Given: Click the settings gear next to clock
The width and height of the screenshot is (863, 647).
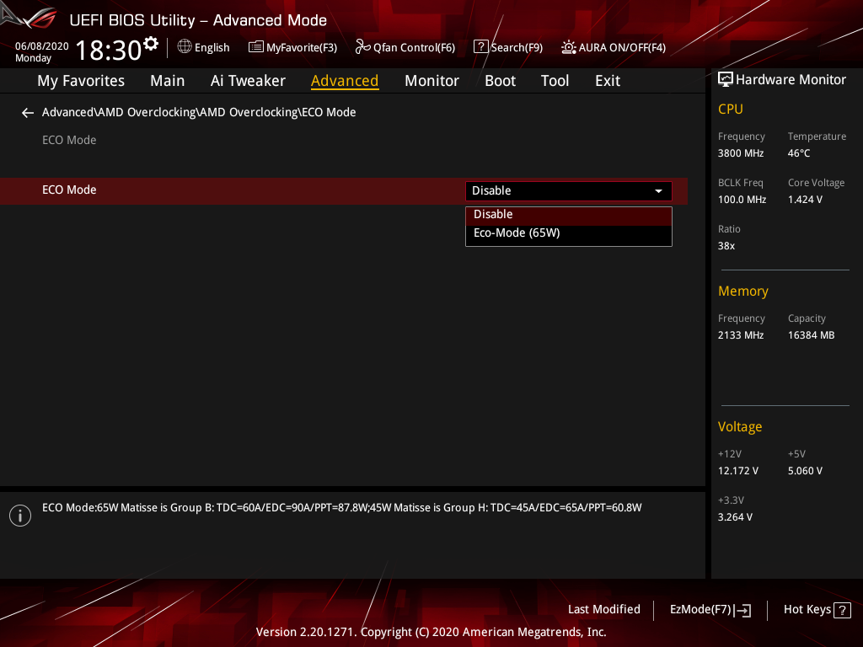Looking at the screenshot, I should (151, 44).
